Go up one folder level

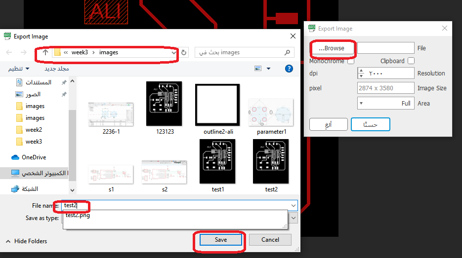pyautogui.click(x=45, y=52)
